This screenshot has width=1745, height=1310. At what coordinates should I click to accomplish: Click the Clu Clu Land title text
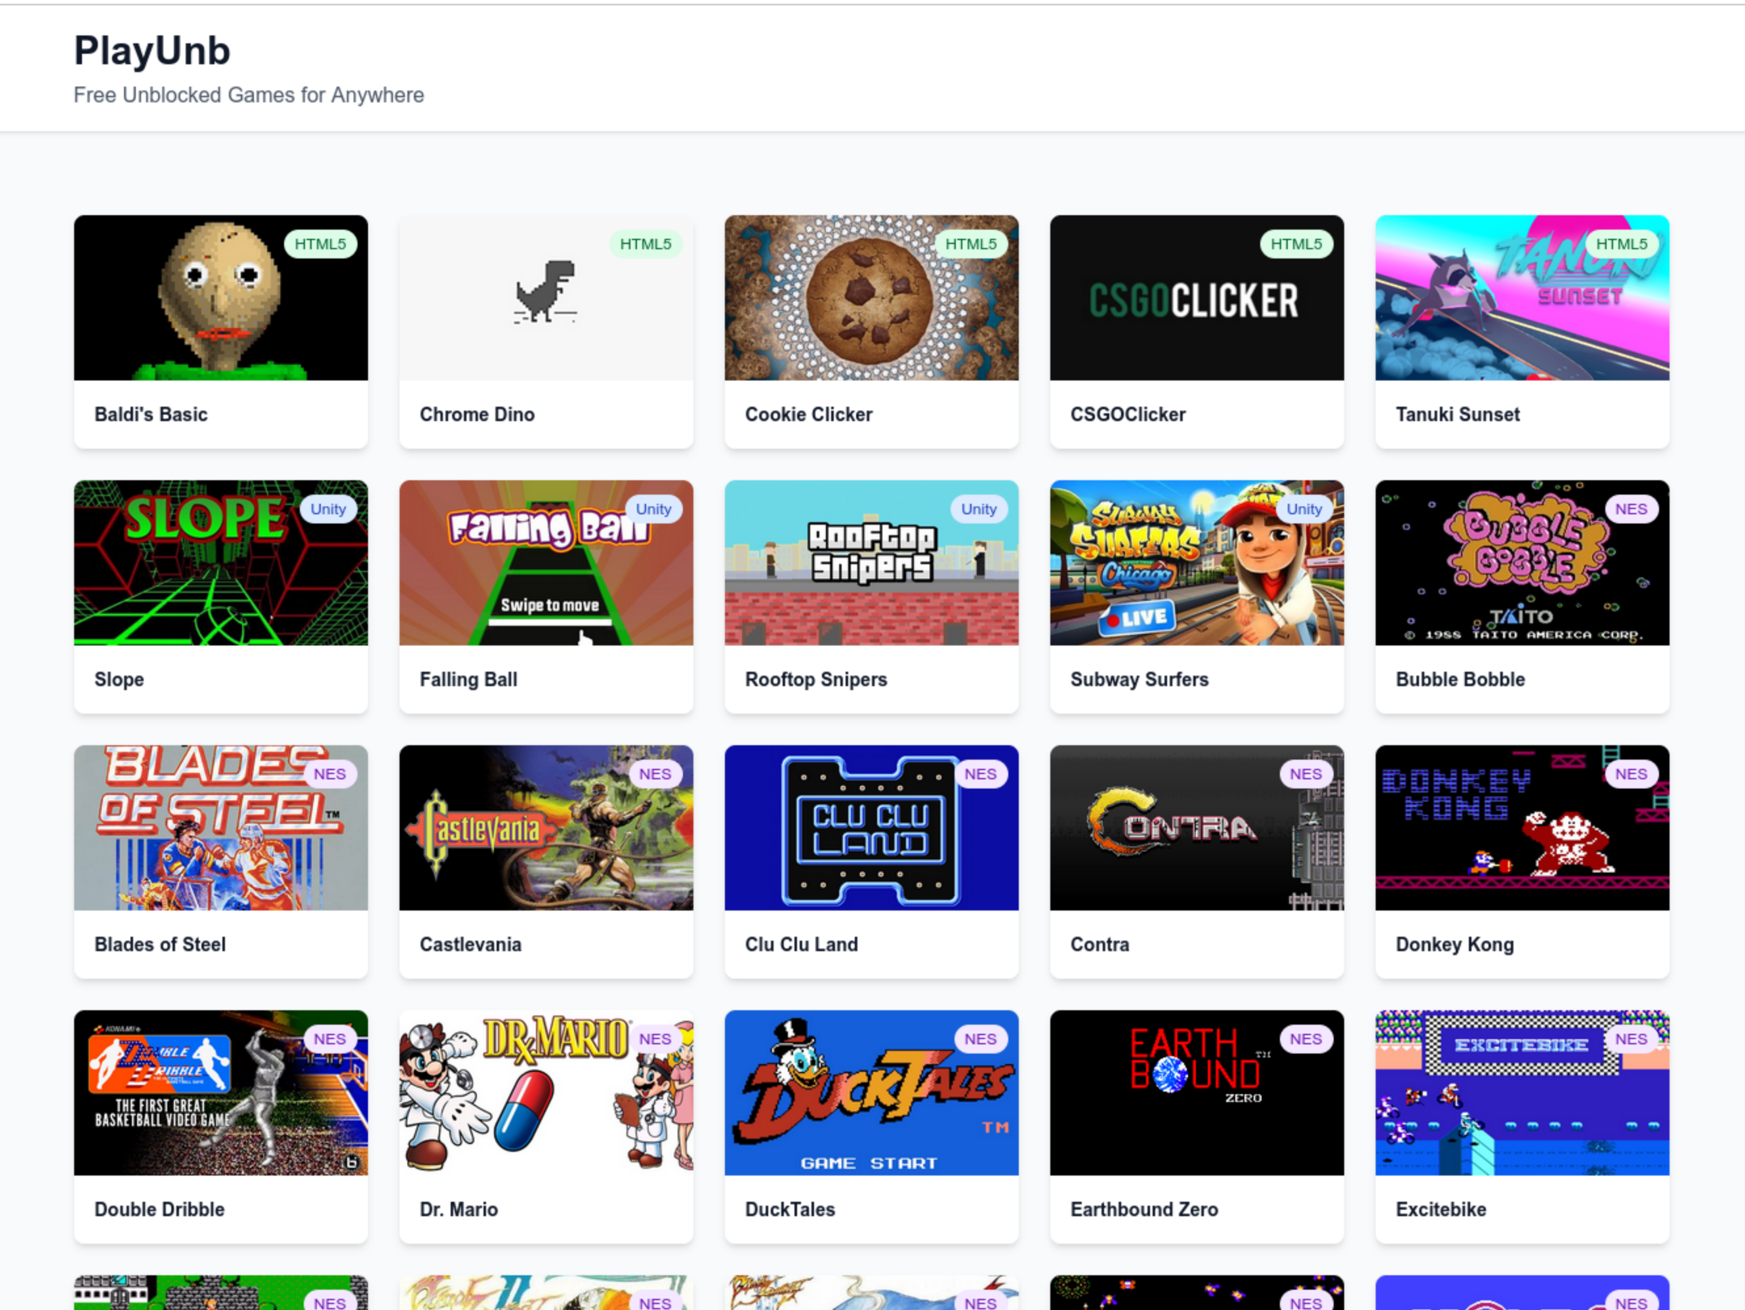coord(801,944)
